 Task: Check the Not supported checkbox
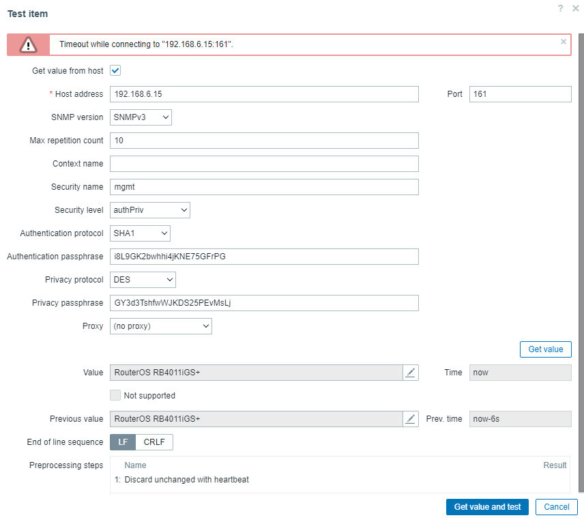115,395
